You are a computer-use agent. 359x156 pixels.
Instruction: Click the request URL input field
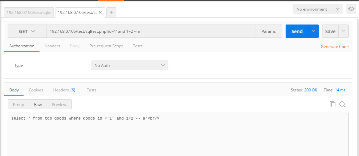[151, 31]
